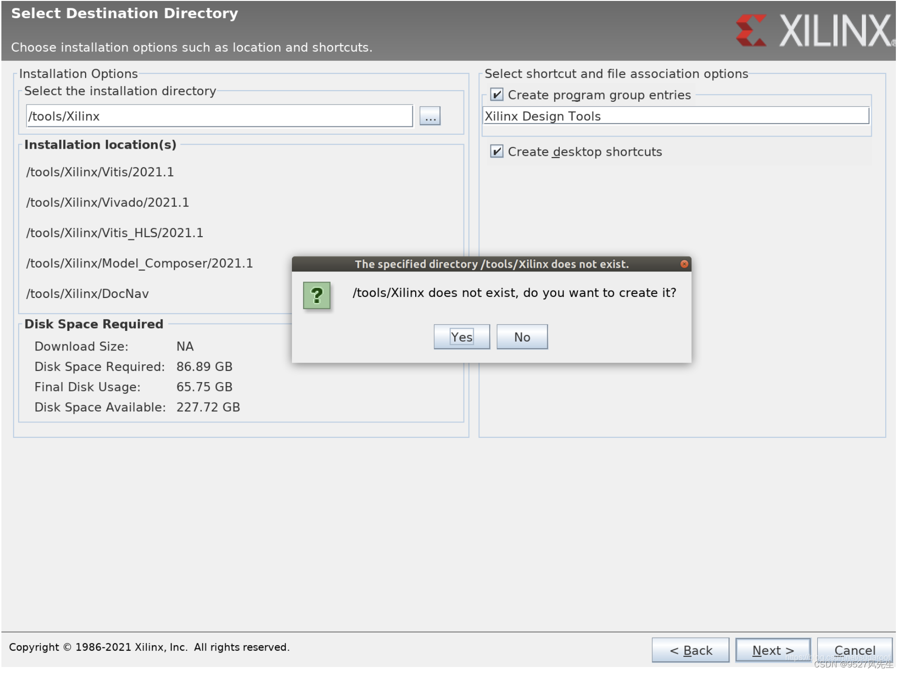Close the directory confirmation dialog

coord(684,264)
